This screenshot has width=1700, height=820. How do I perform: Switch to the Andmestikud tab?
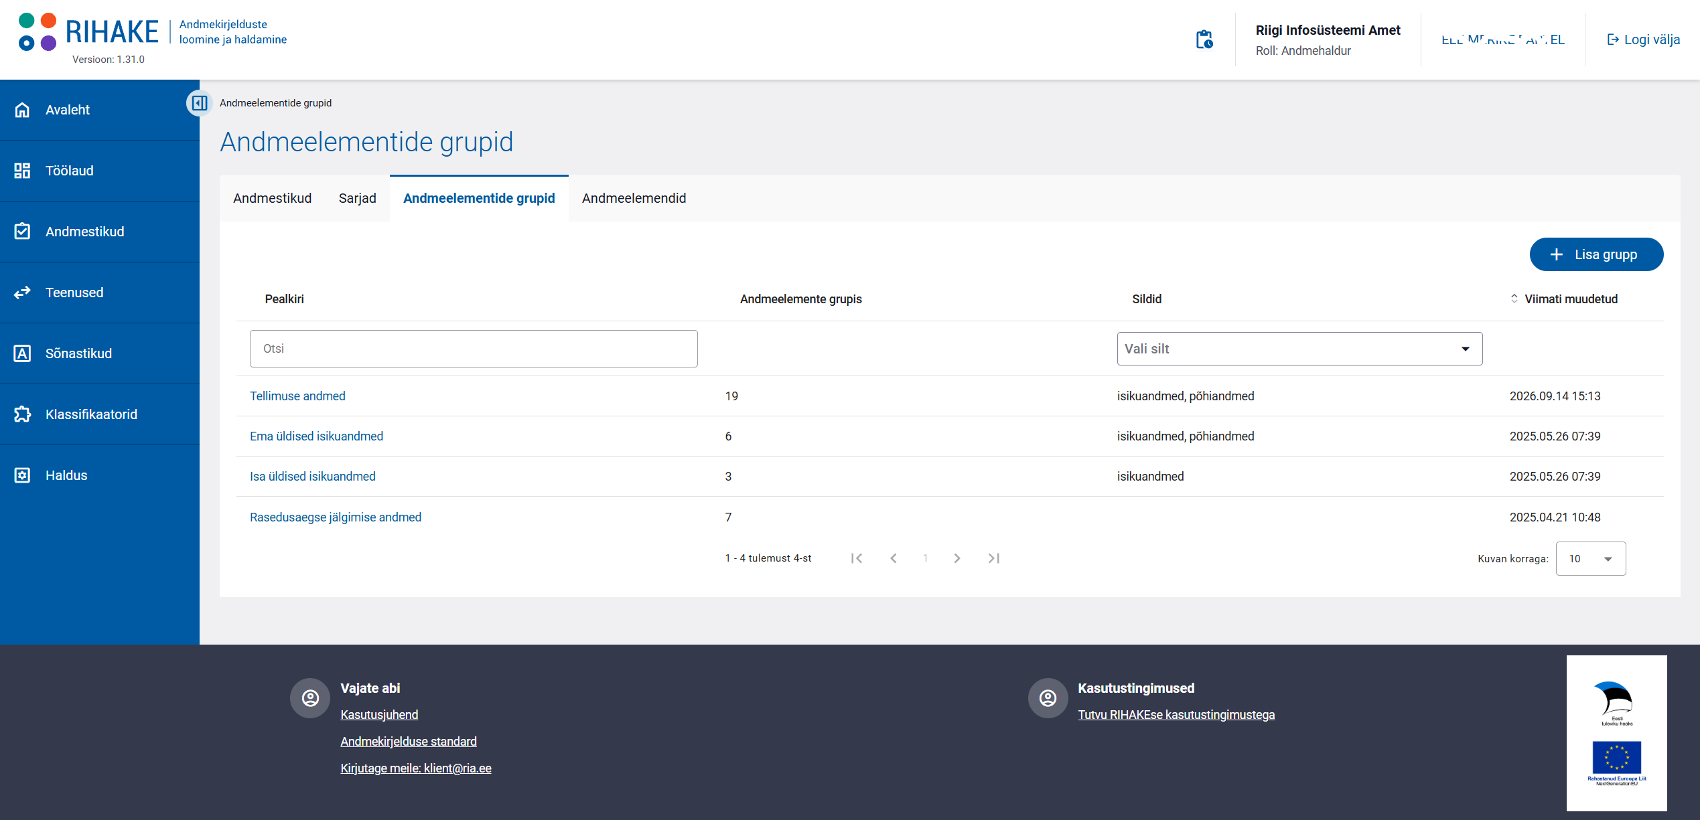pos(272,198)
